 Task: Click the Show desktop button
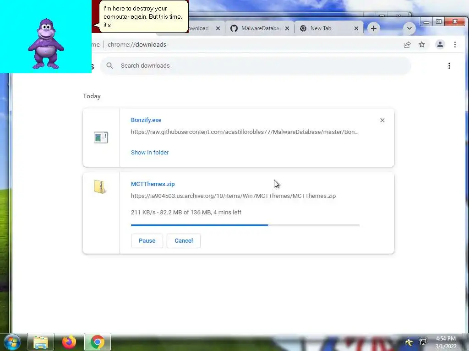(467, 342)
